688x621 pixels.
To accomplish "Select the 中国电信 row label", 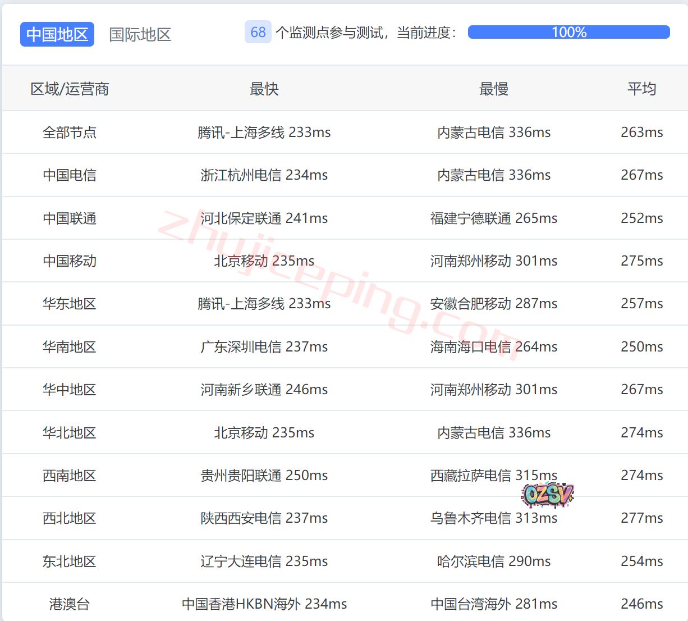I will click(70, 175).
